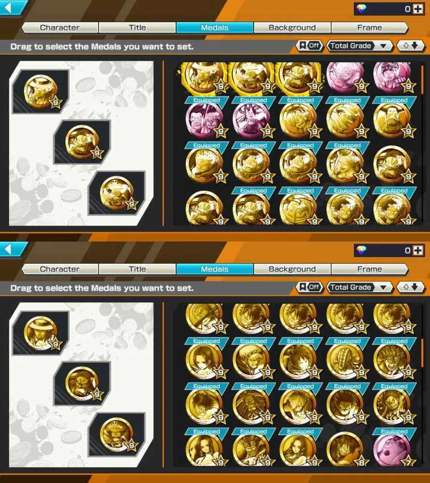Switch to the Frame tab in lower screen

pos(370,269)
